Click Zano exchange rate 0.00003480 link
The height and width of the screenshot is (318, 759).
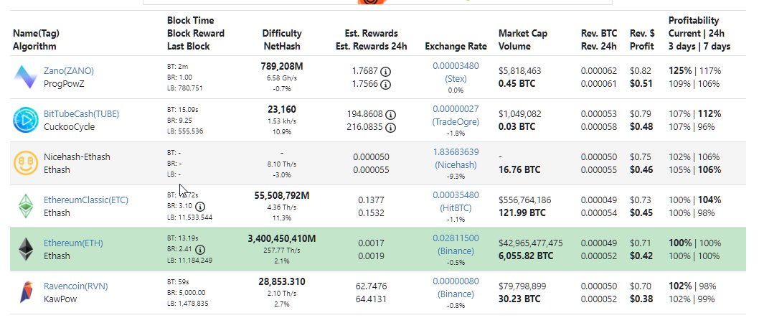click(x=456, y=65)
